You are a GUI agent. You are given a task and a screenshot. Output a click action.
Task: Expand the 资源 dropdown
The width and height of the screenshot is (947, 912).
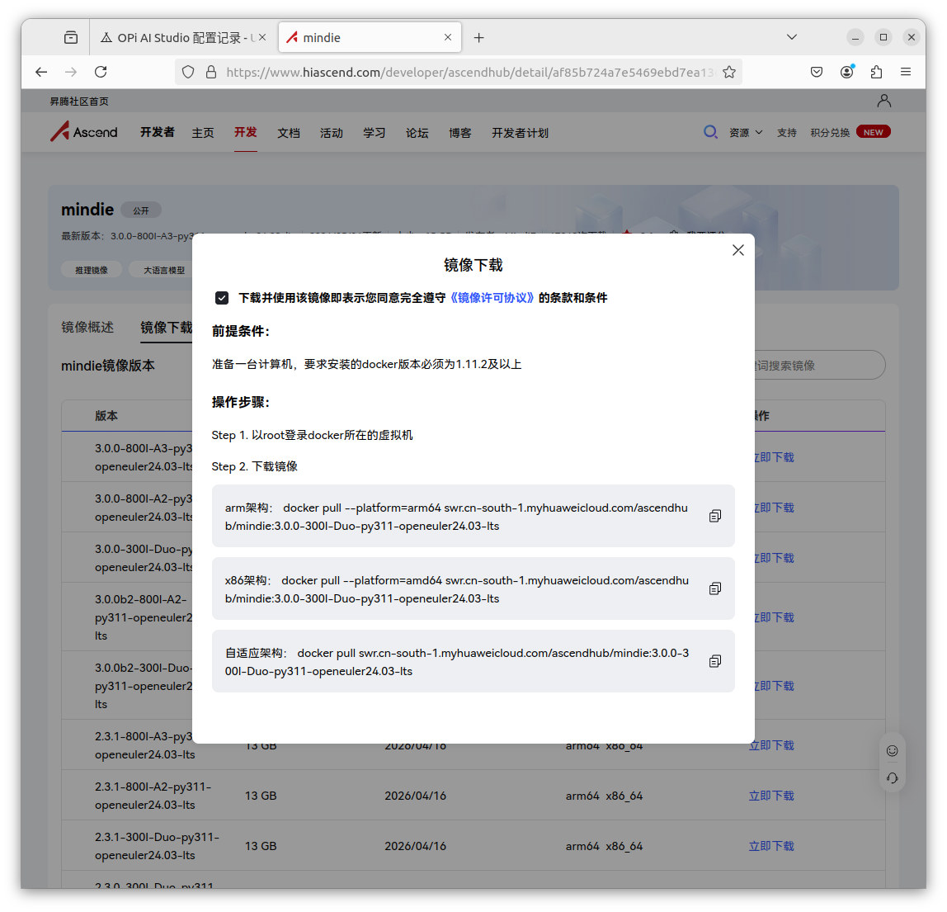(x=746, y=132)
